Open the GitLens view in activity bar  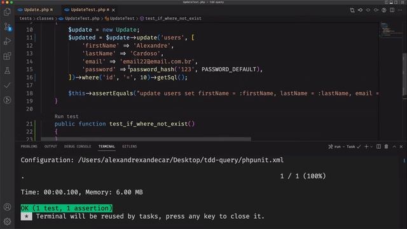point(7,100)
